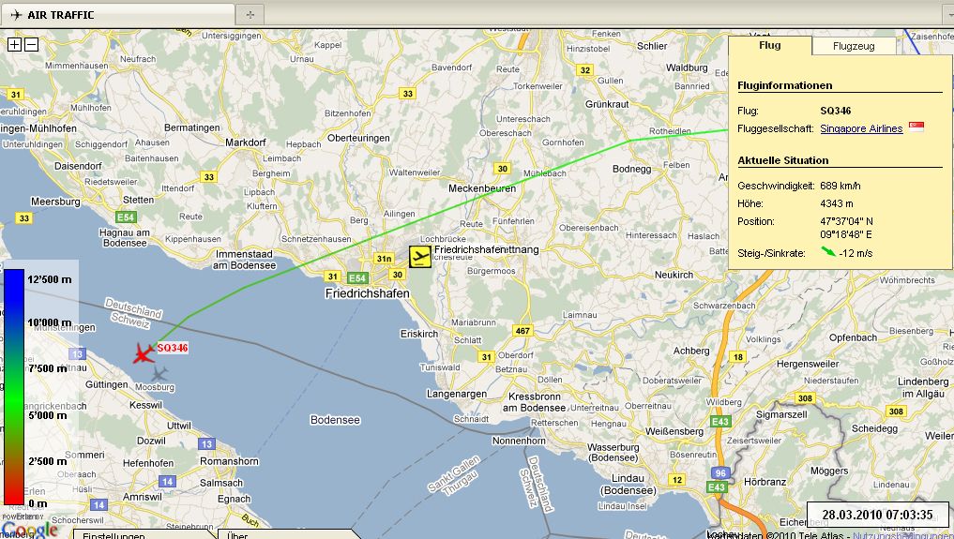Viewport: 954px width, 539px height.
Task: Open a new tab with the plus button
Action: (250, 15)
